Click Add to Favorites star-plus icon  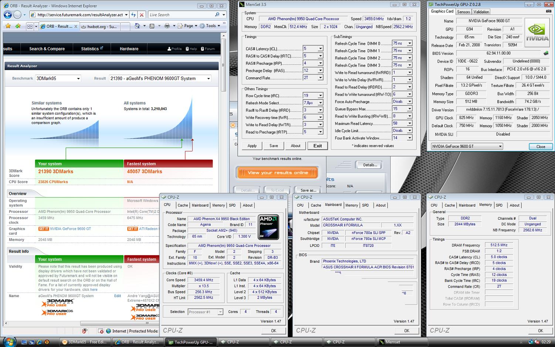click(x=18, y=26)
